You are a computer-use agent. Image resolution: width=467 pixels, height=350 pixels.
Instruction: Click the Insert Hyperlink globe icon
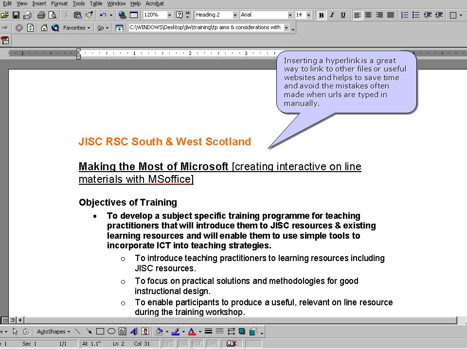123,15
